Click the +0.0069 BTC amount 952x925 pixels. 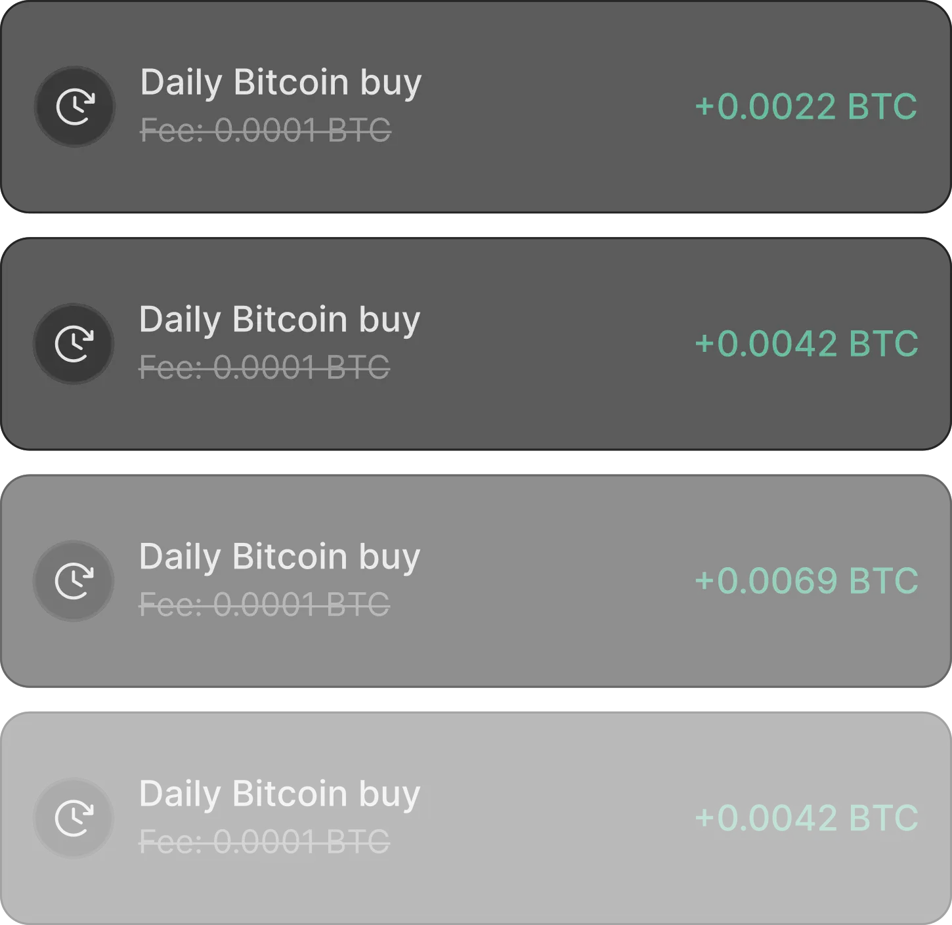tap(806, 581)
